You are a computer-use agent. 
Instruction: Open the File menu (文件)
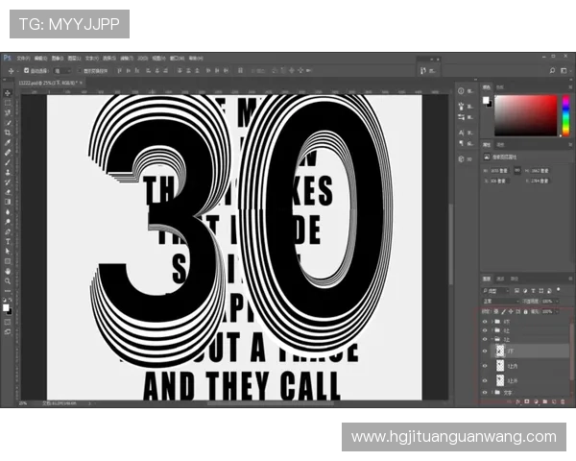coord(22,59)
